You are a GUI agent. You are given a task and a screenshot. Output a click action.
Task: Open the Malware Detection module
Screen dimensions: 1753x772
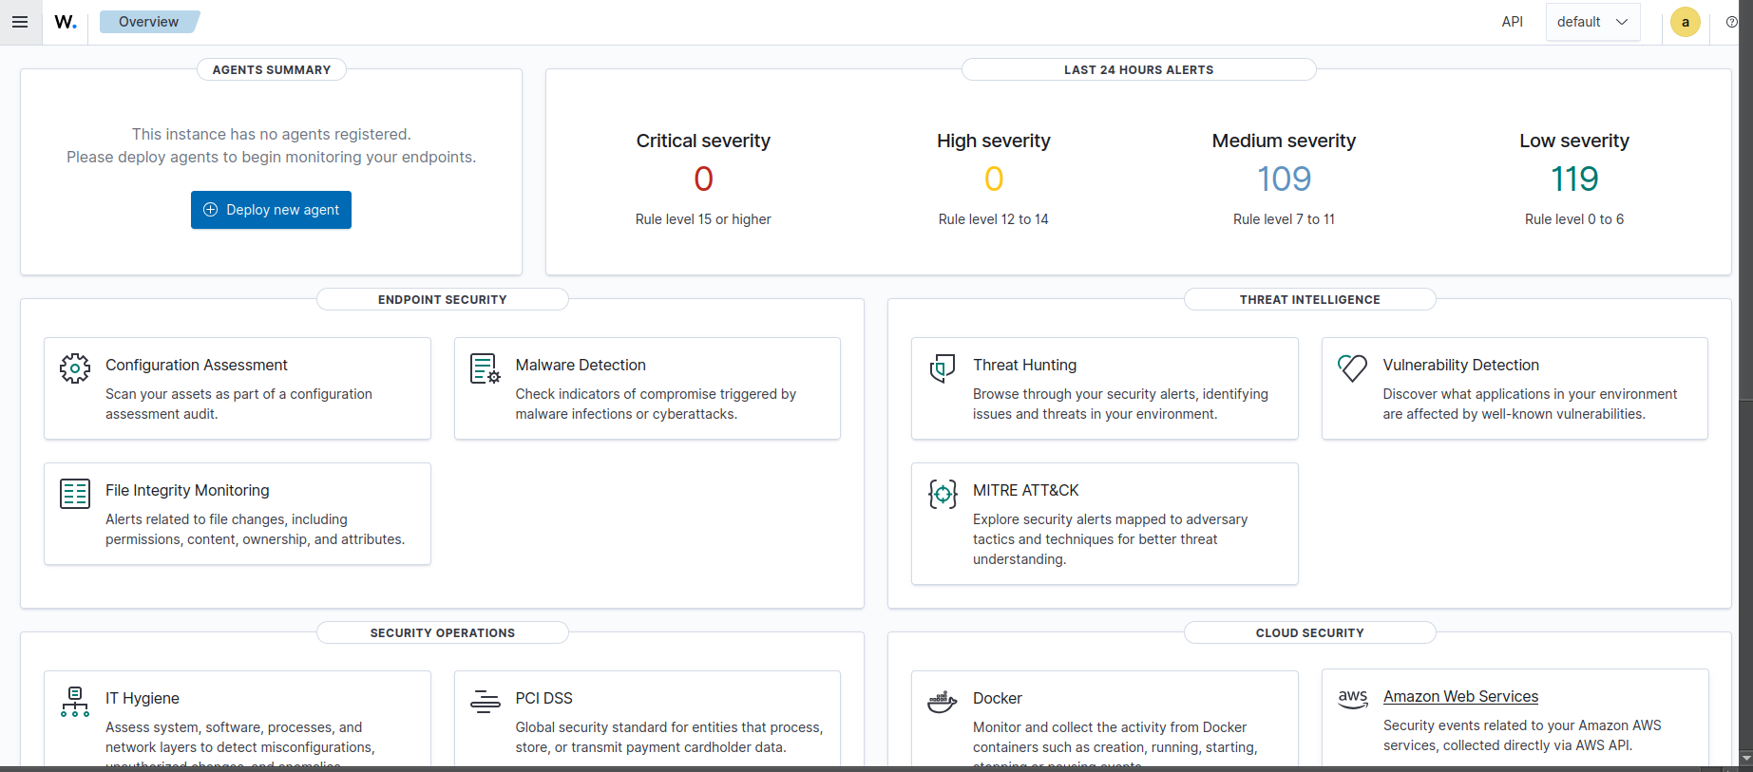647,388
